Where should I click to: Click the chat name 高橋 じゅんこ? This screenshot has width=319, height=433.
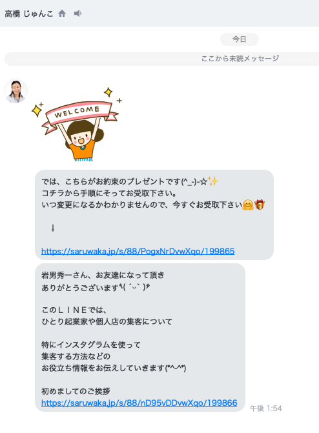tap(29, 14)
